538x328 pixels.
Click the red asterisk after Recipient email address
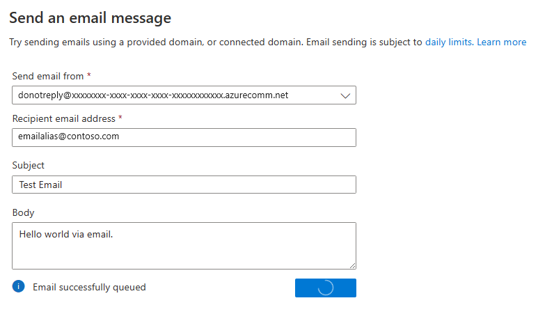[120, 117]
